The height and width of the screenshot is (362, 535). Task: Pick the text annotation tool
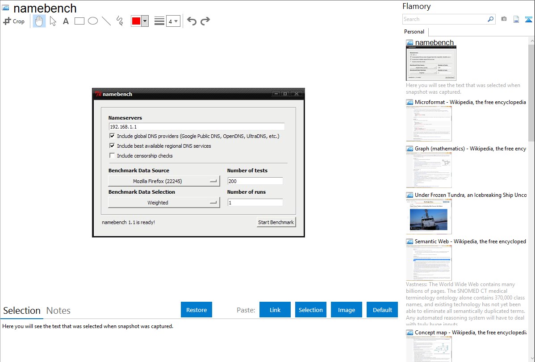coord(66,21)
